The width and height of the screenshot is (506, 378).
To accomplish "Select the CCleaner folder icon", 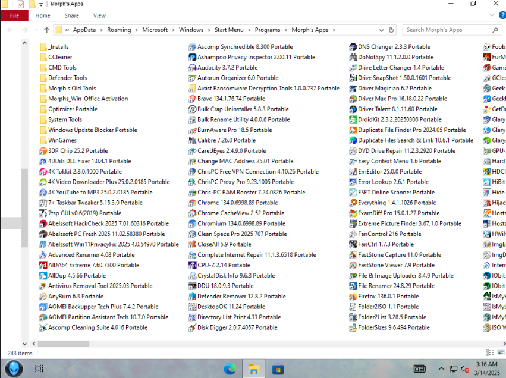I will (x=43, y=58).
